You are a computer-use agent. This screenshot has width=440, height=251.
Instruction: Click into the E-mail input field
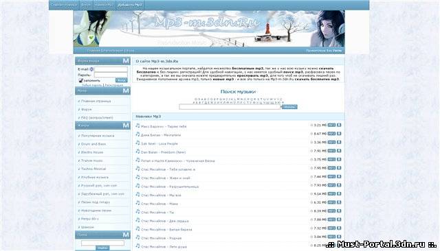click(111, 69)
